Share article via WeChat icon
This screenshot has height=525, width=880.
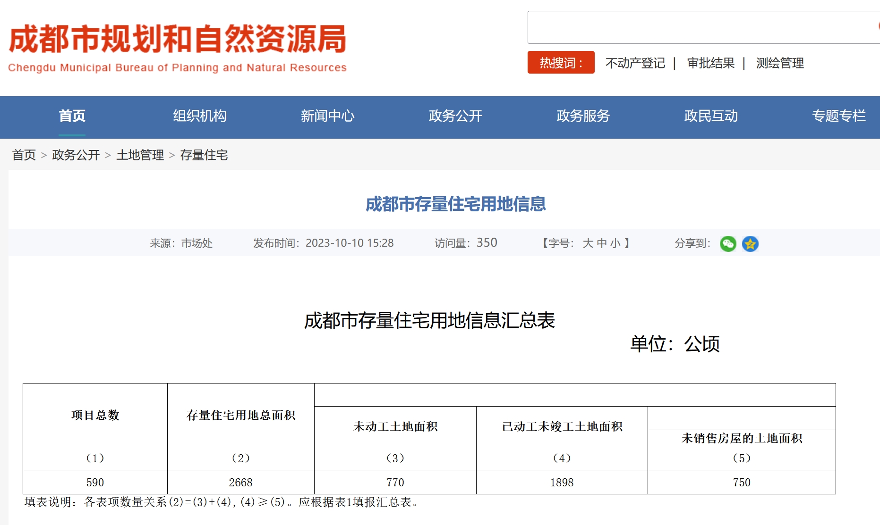click(x=728, y=244)
